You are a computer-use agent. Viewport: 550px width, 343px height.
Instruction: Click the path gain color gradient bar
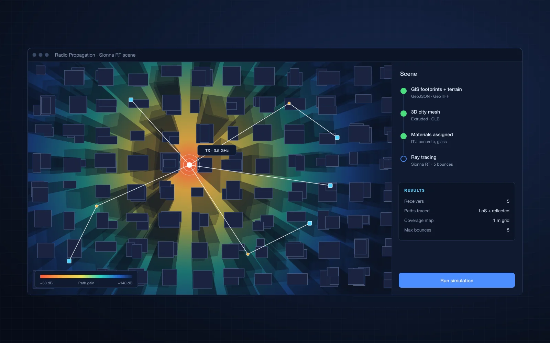(86, 276)
